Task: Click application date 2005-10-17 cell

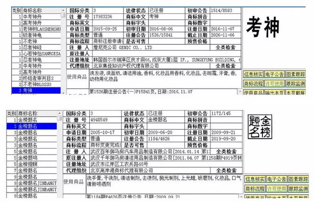Action: click(x=105, y=132)
